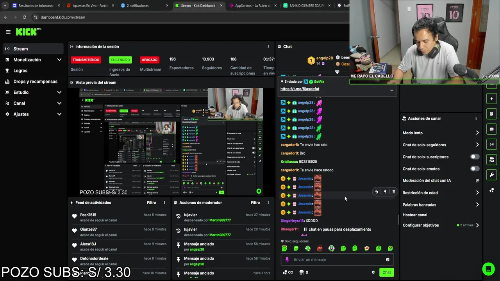Screen dimensions: 500x281
Task: Open the Acciones de moderador three-dot menu
Action: pyautogui.click(x=268, y=203)
